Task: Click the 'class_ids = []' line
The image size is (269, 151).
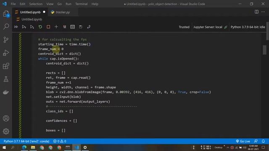Action: point(60,111)
